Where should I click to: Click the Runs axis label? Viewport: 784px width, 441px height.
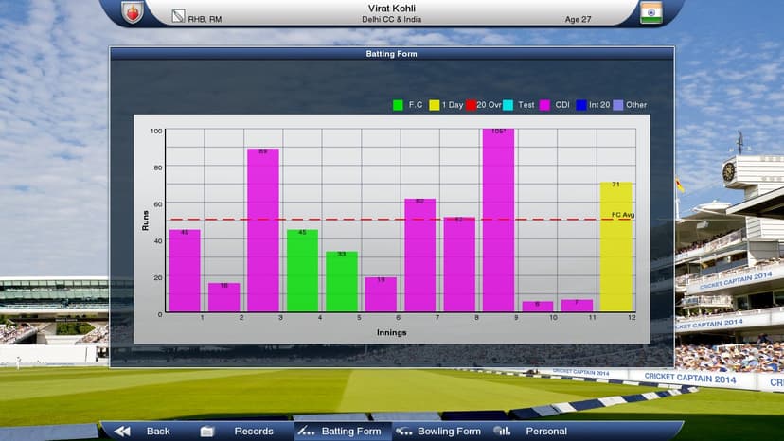pyautogui.click(x=146, y=220)
